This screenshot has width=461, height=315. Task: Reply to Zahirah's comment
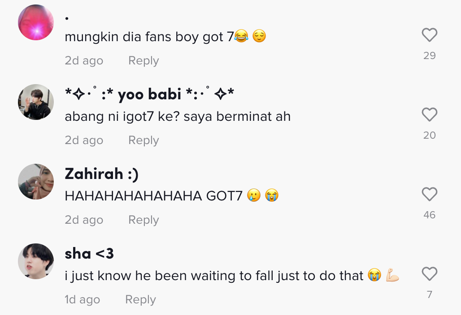[x=144, y=220]
